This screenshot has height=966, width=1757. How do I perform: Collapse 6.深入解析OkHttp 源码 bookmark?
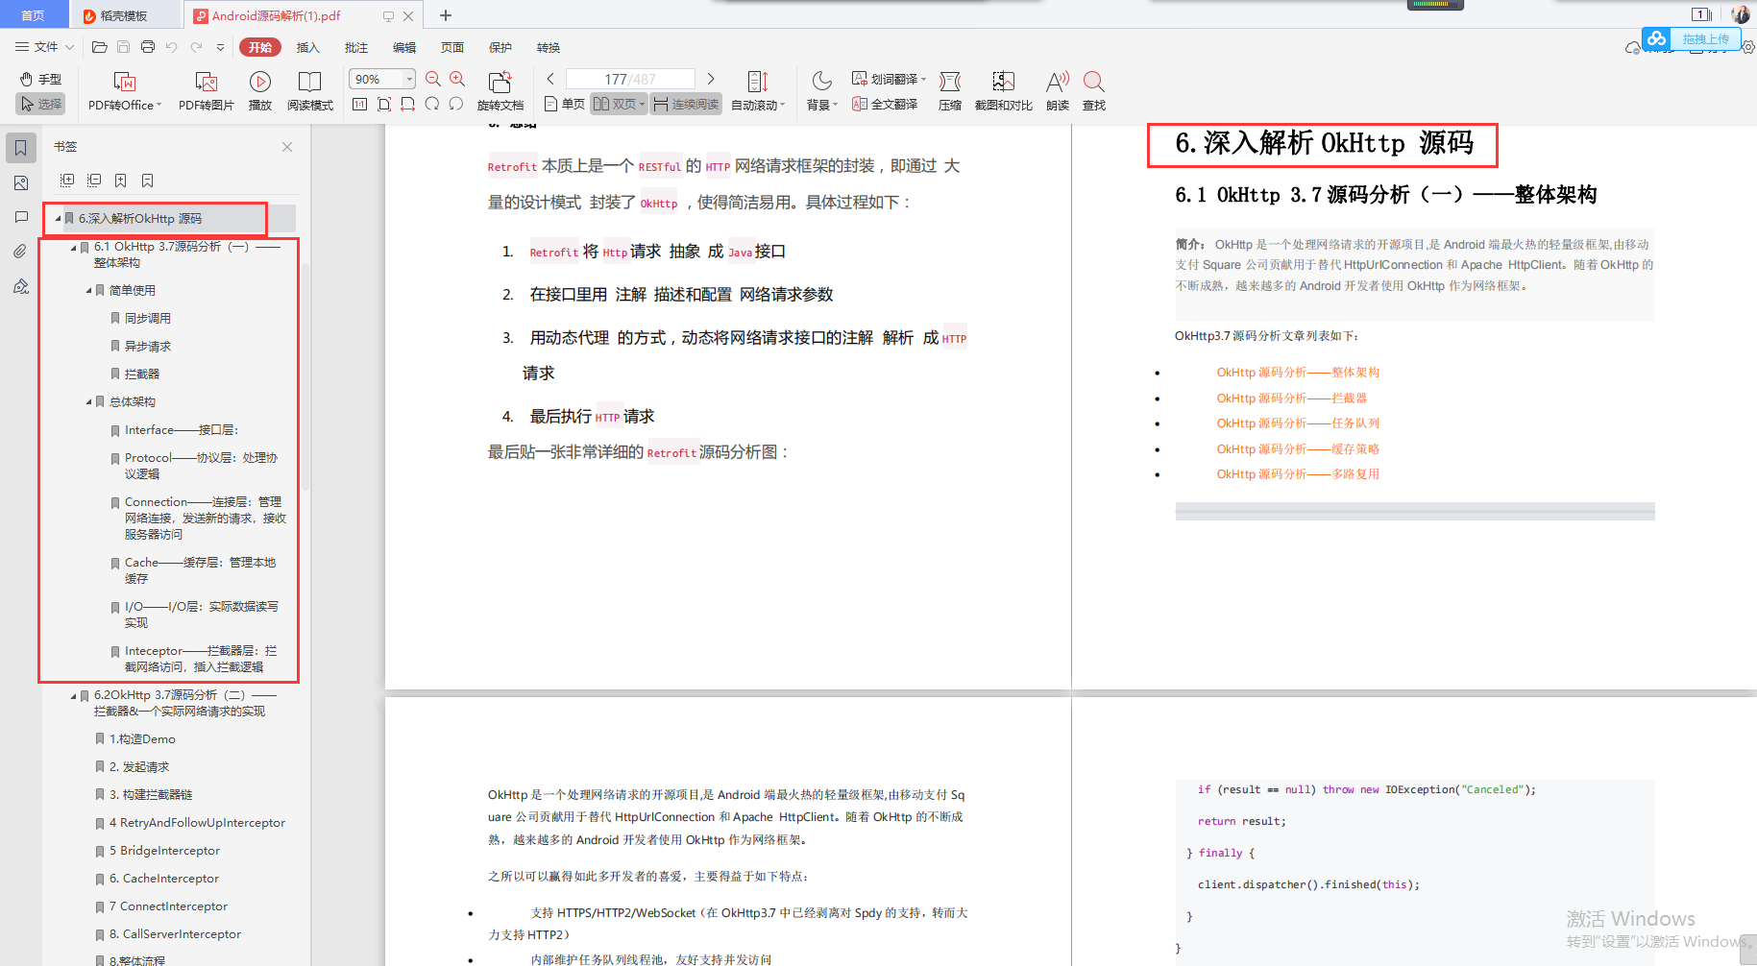pos(58,219)
